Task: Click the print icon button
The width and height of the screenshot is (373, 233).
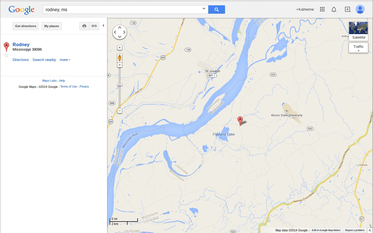Action: [84, 26]
